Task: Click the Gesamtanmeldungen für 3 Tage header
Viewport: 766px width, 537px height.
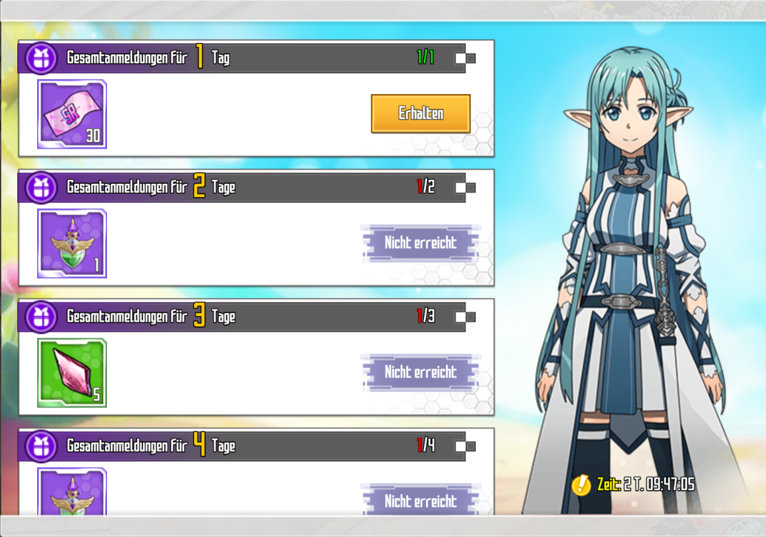Action: (151, 316)
